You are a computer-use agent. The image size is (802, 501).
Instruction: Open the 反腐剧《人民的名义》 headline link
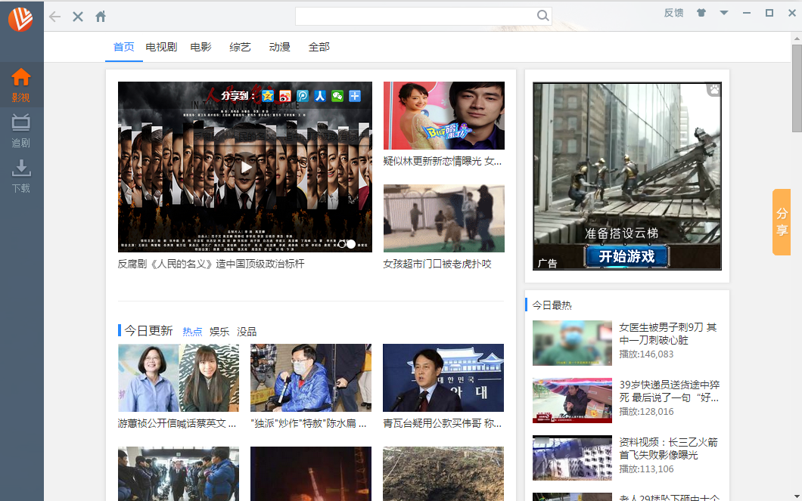(x=211, y=264)
